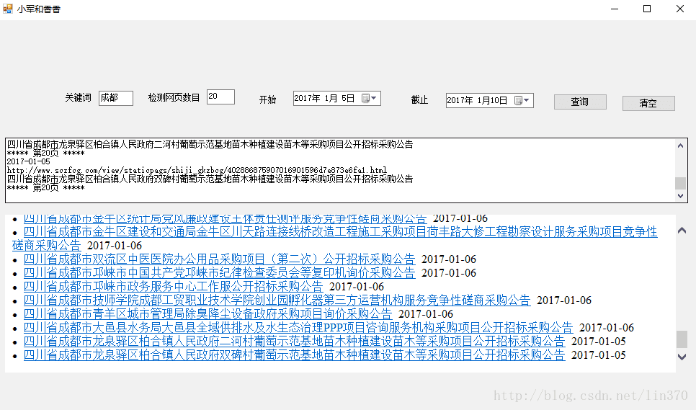Screen dimensions: 696x410
Task: Focus the 关键词 keyword field containing 成都
Action: [115, 98]
